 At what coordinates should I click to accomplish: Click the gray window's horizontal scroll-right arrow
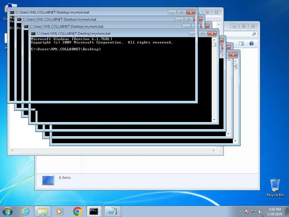pos(214,150)
